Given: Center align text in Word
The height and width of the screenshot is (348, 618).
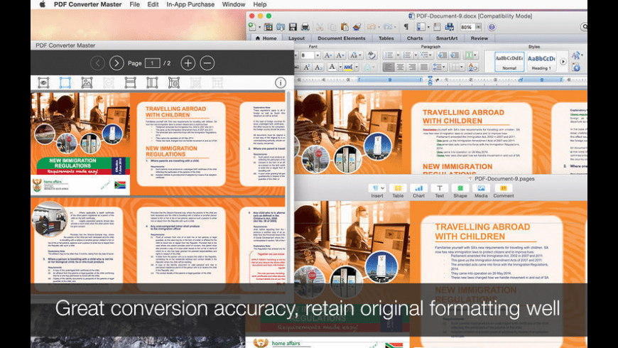Looking at the screenshot, I should point(400,67).
